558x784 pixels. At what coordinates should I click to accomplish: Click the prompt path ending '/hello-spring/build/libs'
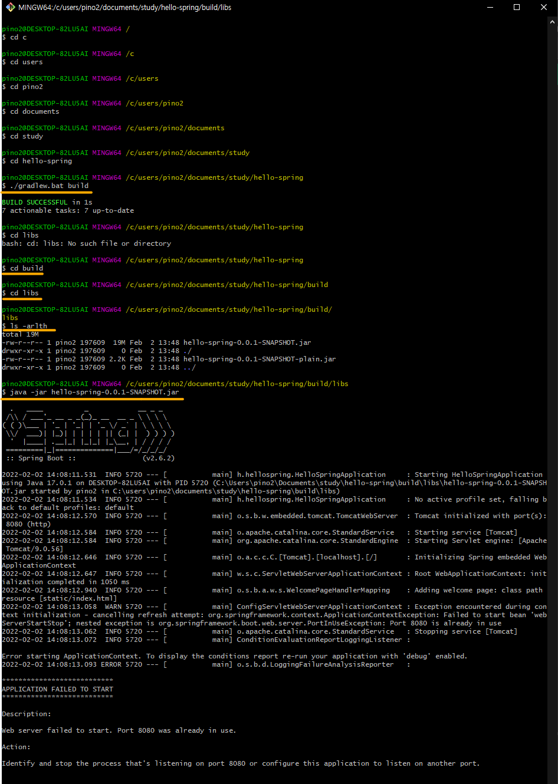click(237, 384)
